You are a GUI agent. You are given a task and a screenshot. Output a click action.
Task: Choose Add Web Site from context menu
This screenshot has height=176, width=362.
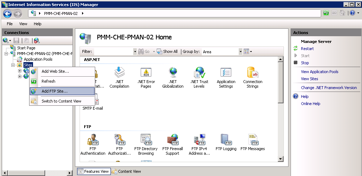(62, 72)
